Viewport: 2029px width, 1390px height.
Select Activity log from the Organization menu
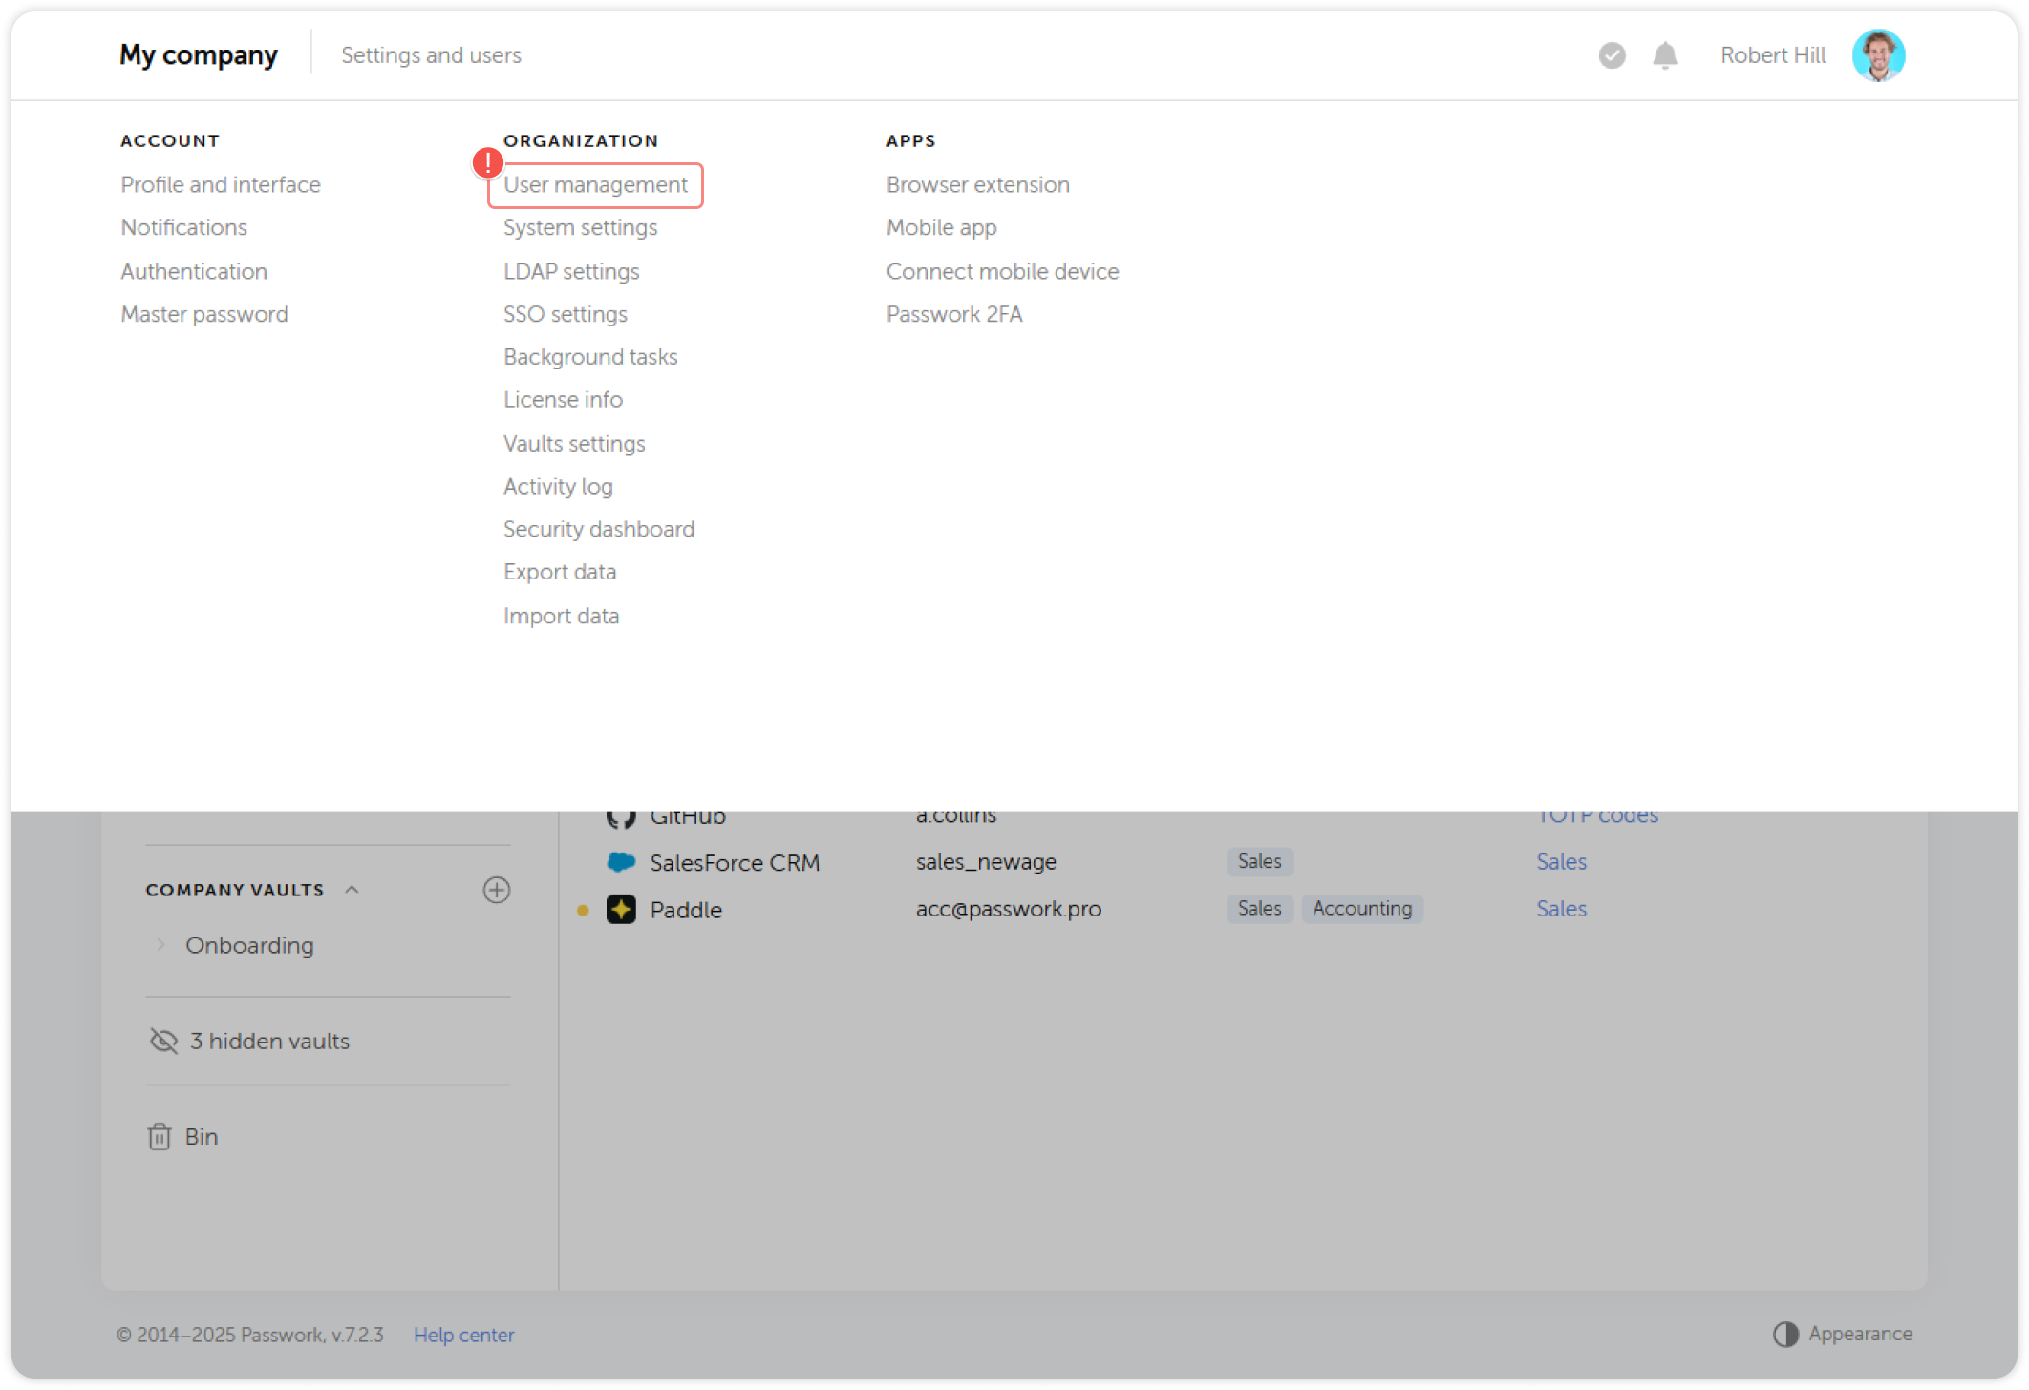pyautogui.click(x=558, y=486)
